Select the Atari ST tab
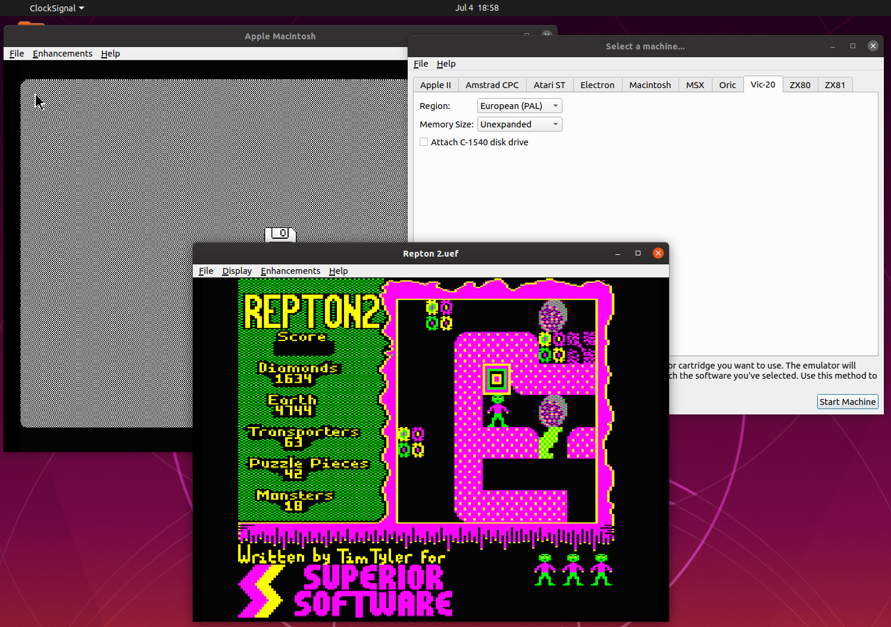The width and height of the screenshot is (891, 627). click(549, 85)
